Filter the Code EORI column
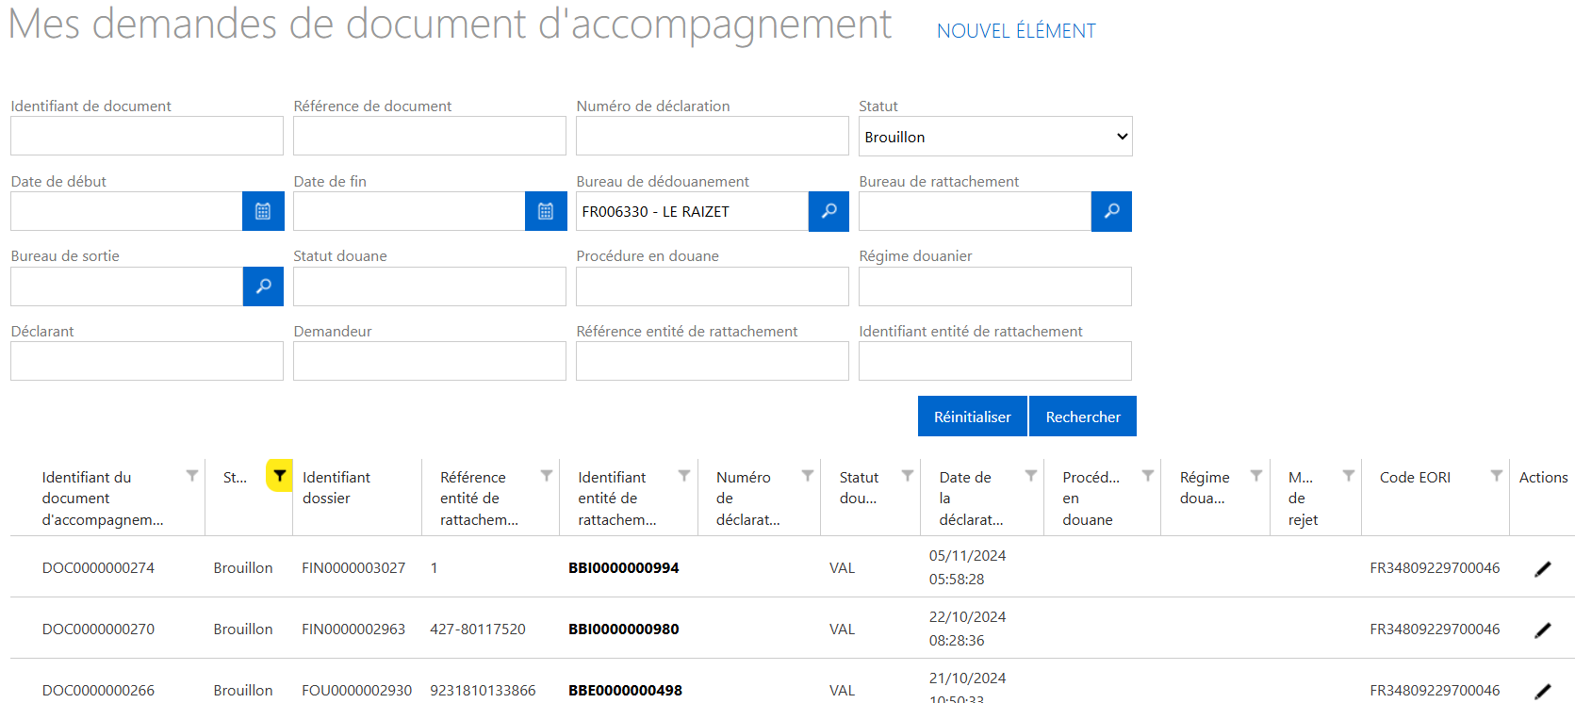 click(1496, 476)
